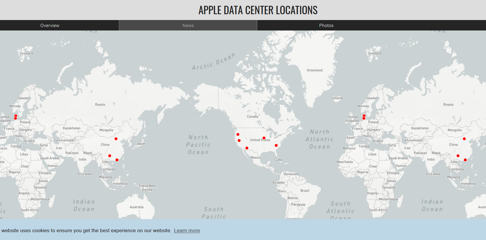Click the Cuba map label
The height and width of the screenshot is (240, 486).
[278, 160]
